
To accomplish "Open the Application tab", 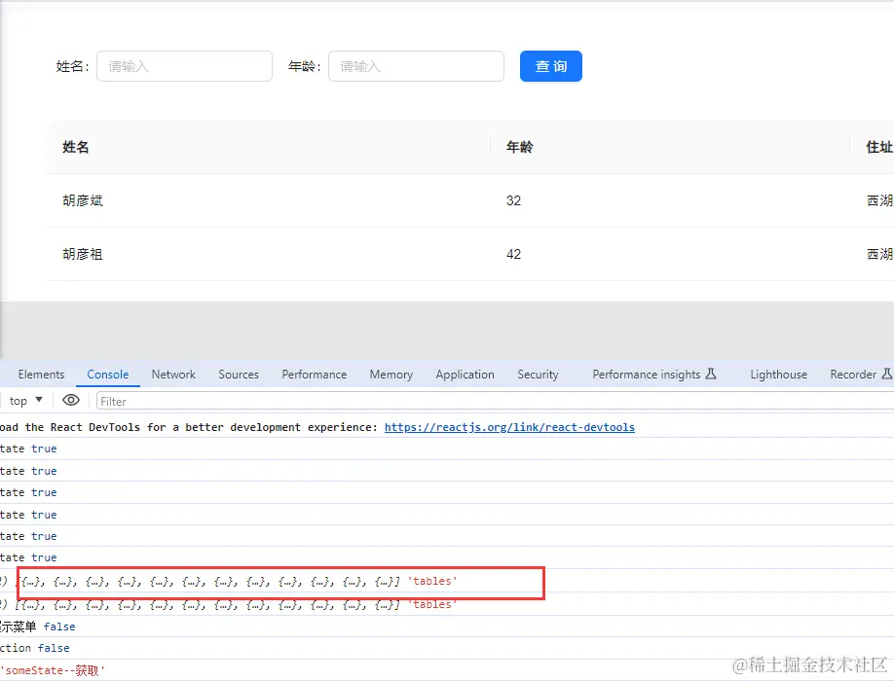I will coord(465,375).
